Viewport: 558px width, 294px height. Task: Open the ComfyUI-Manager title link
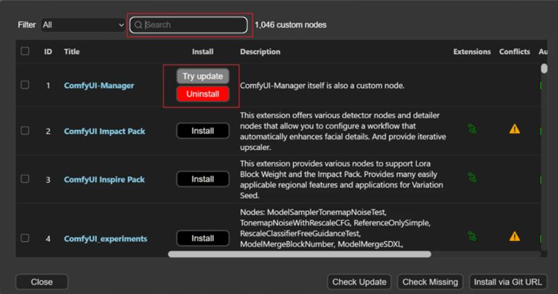[99, 86]
